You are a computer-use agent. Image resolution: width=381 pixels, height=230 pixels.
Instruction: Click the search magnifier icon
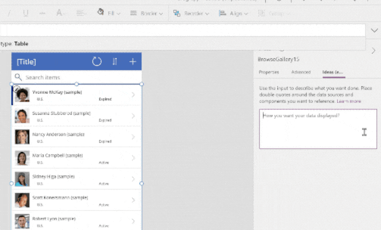tap(18, 77)
